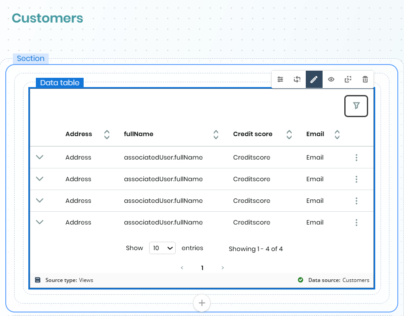
Task: Go to next page arrow
Action: pyautogui.click(x=223, y=268)
